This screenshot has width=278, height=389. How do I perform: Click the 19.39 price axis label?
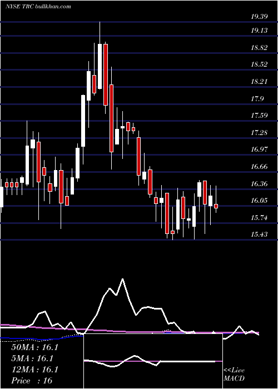point(259,17)
